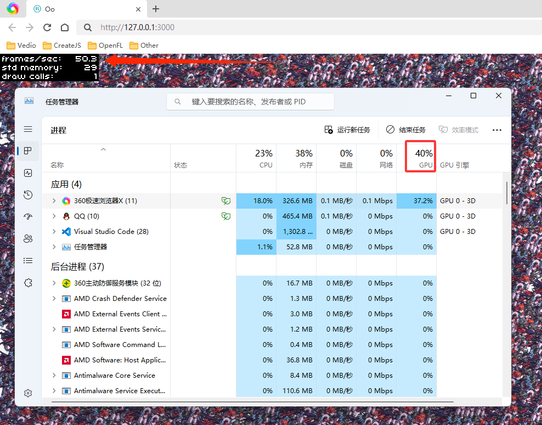This screenshot has width=542, height=425.
Task: Click the vertical scrollbar in the process list
Action: tap(506, 193)
